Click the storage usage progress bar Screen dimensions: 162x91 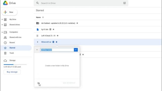tap(15, 64)
